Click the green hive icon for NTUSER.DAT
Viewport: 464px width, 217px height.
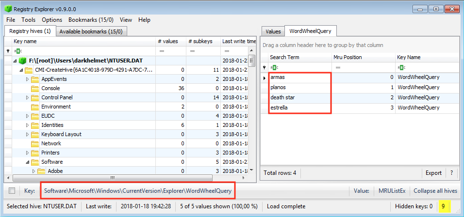coord(22,61)
